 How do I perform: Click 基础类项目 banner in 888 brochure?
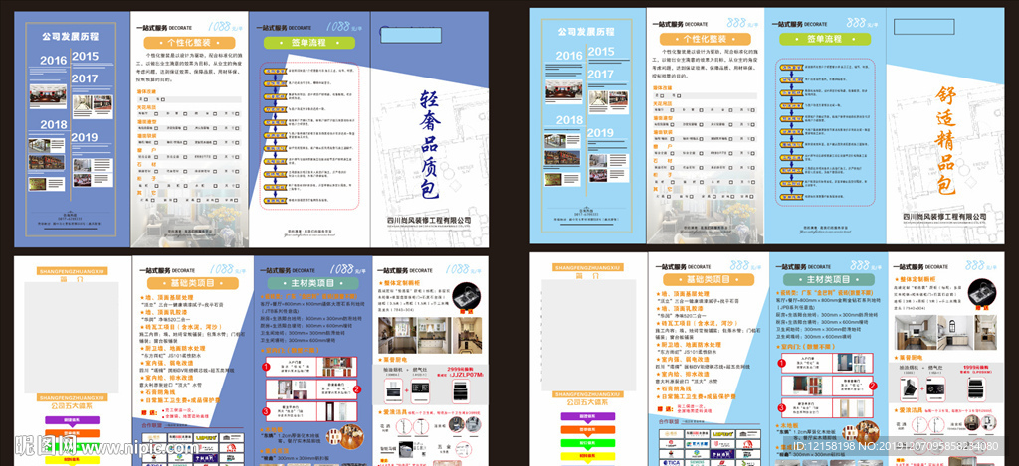pyautogui.click(x=709, y=280)
